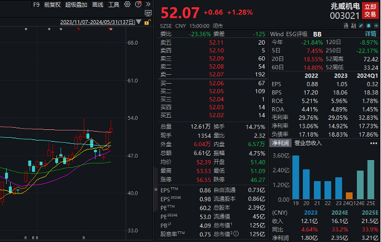This screenshot has height=242, width=381.
Task: Click the WP monitor icon
Action: click(148, 13)
